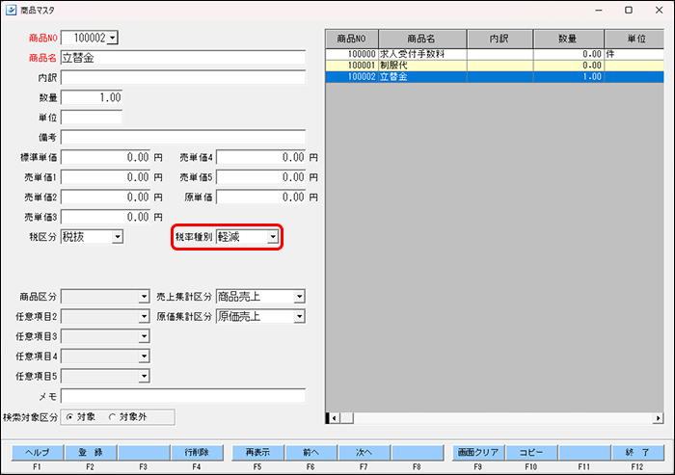The height and width of the screenshot is (475, 675).
Task: Click the 売単価5 price field
Action: click(x=261, y=177)
